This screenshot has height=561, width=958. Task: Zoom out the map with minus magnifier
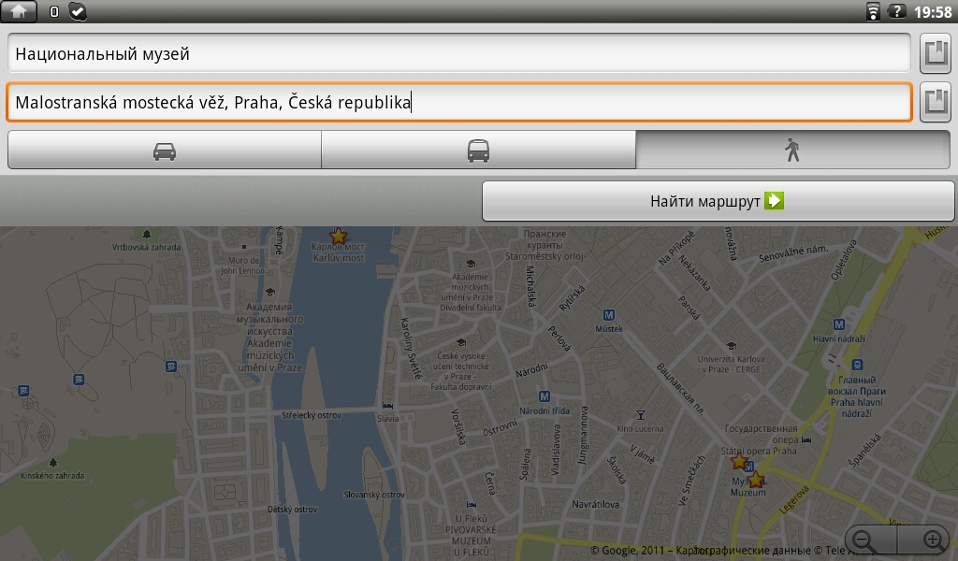pyautogui.click(x=864, y=540)
